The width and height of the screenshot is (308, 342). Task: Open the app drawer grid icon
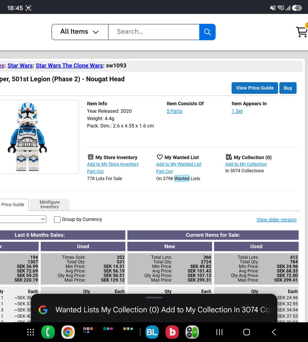click(x=30, y=332)
